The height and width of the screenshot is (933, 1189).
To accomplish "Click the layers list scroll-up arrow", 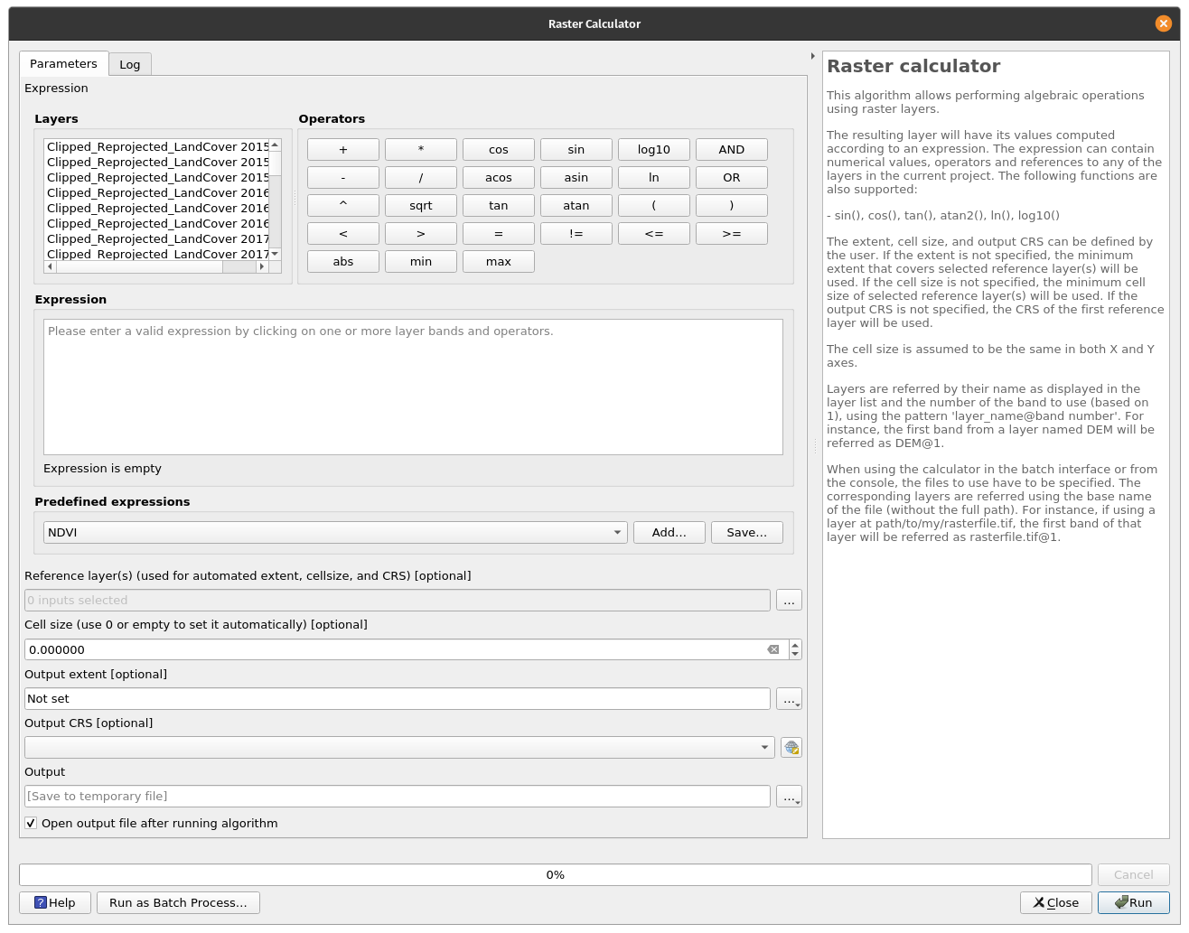I will tap(276, 145).
